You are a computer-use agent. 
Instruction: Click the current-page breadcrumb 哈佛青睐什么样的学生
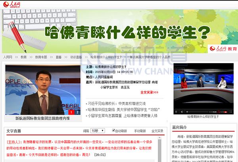pyautogui.click(x=130, y=57)
